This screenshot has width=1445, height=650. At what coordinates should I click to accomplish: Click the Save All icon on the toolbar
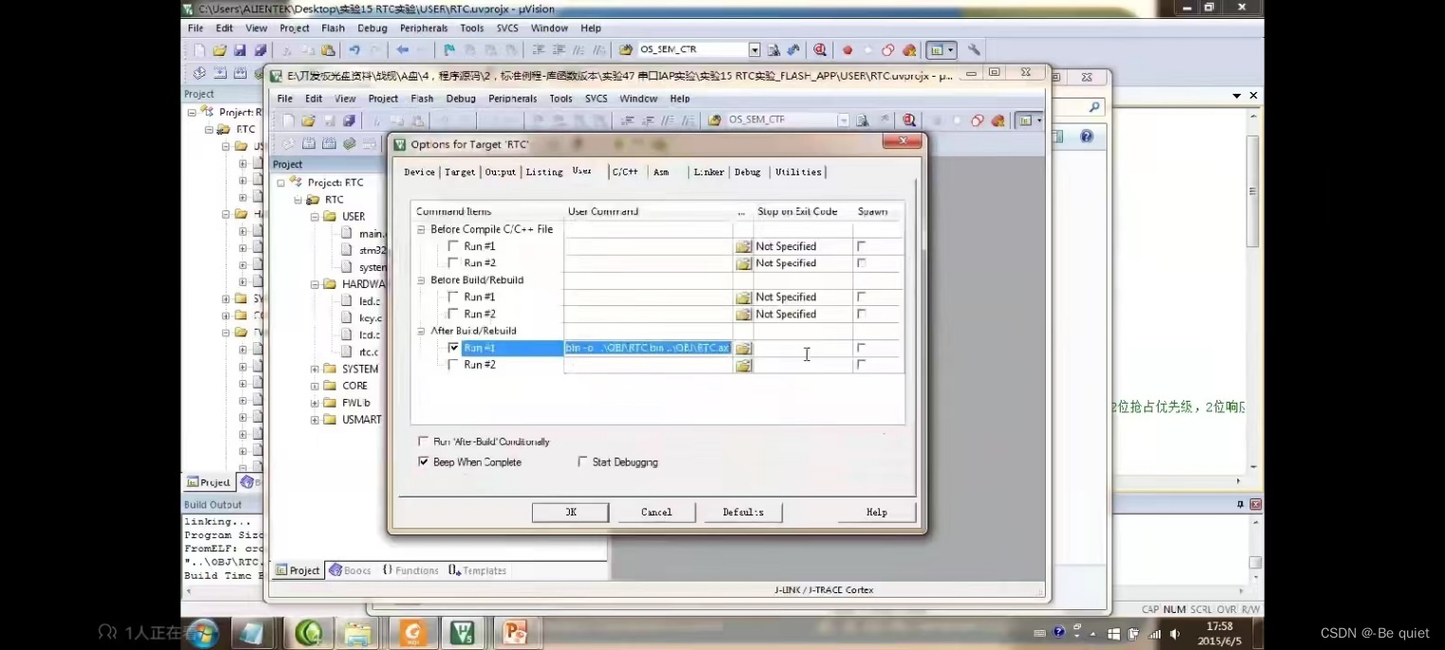pos(261,49)
